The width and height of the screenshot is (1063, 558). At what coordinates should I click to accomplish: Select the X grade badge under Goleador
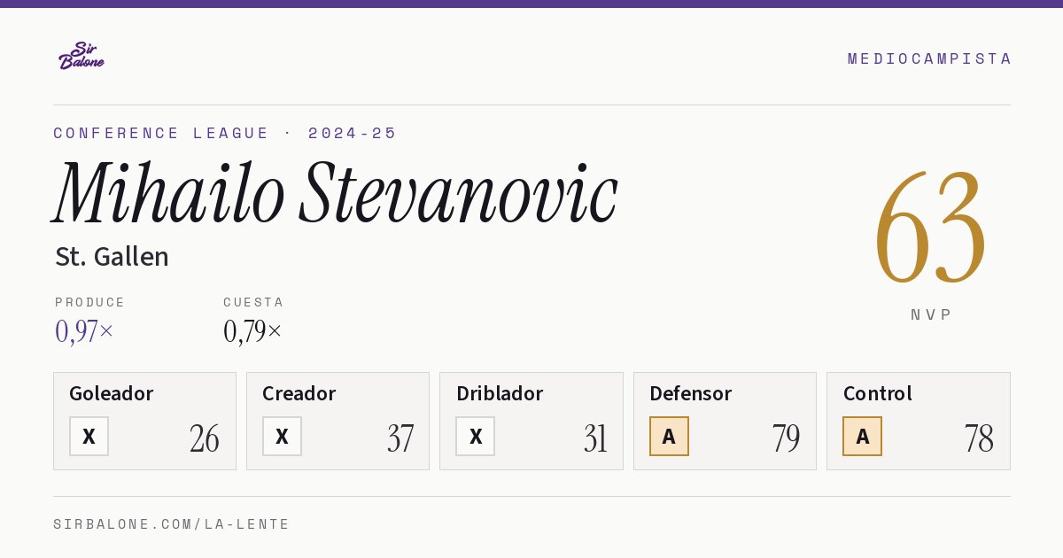pos(89,436)
